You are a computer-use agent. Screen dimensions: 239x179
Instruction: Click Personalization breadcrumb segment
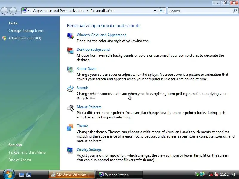[102, 11]
